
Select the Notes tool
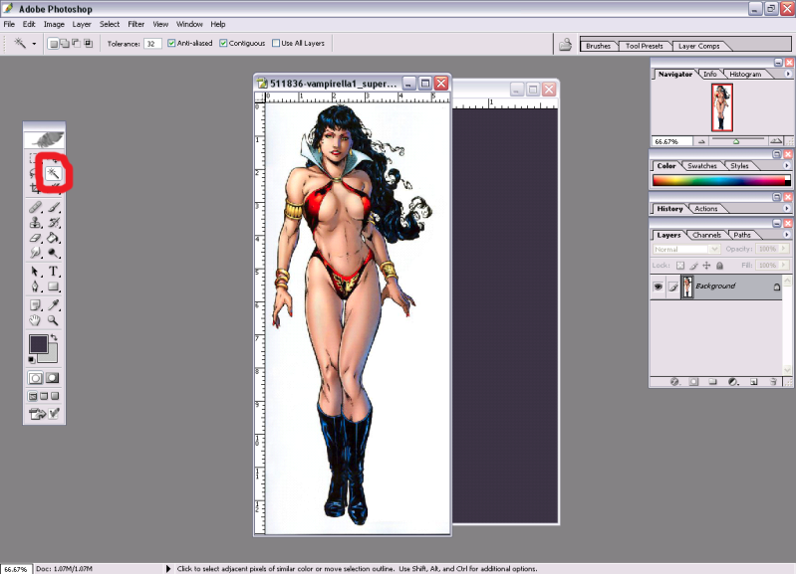click(35, 305)
